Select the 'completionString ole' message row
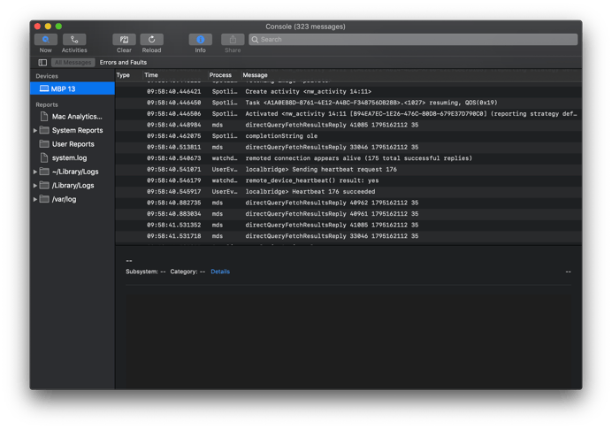This screenshot has height=429, width=612. coord(348,136)
